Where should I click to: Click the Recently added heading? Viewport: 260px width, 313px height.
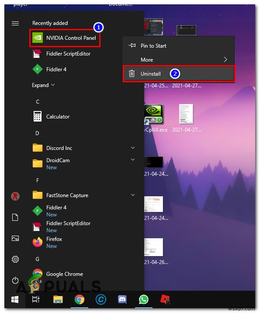point(50,23)
